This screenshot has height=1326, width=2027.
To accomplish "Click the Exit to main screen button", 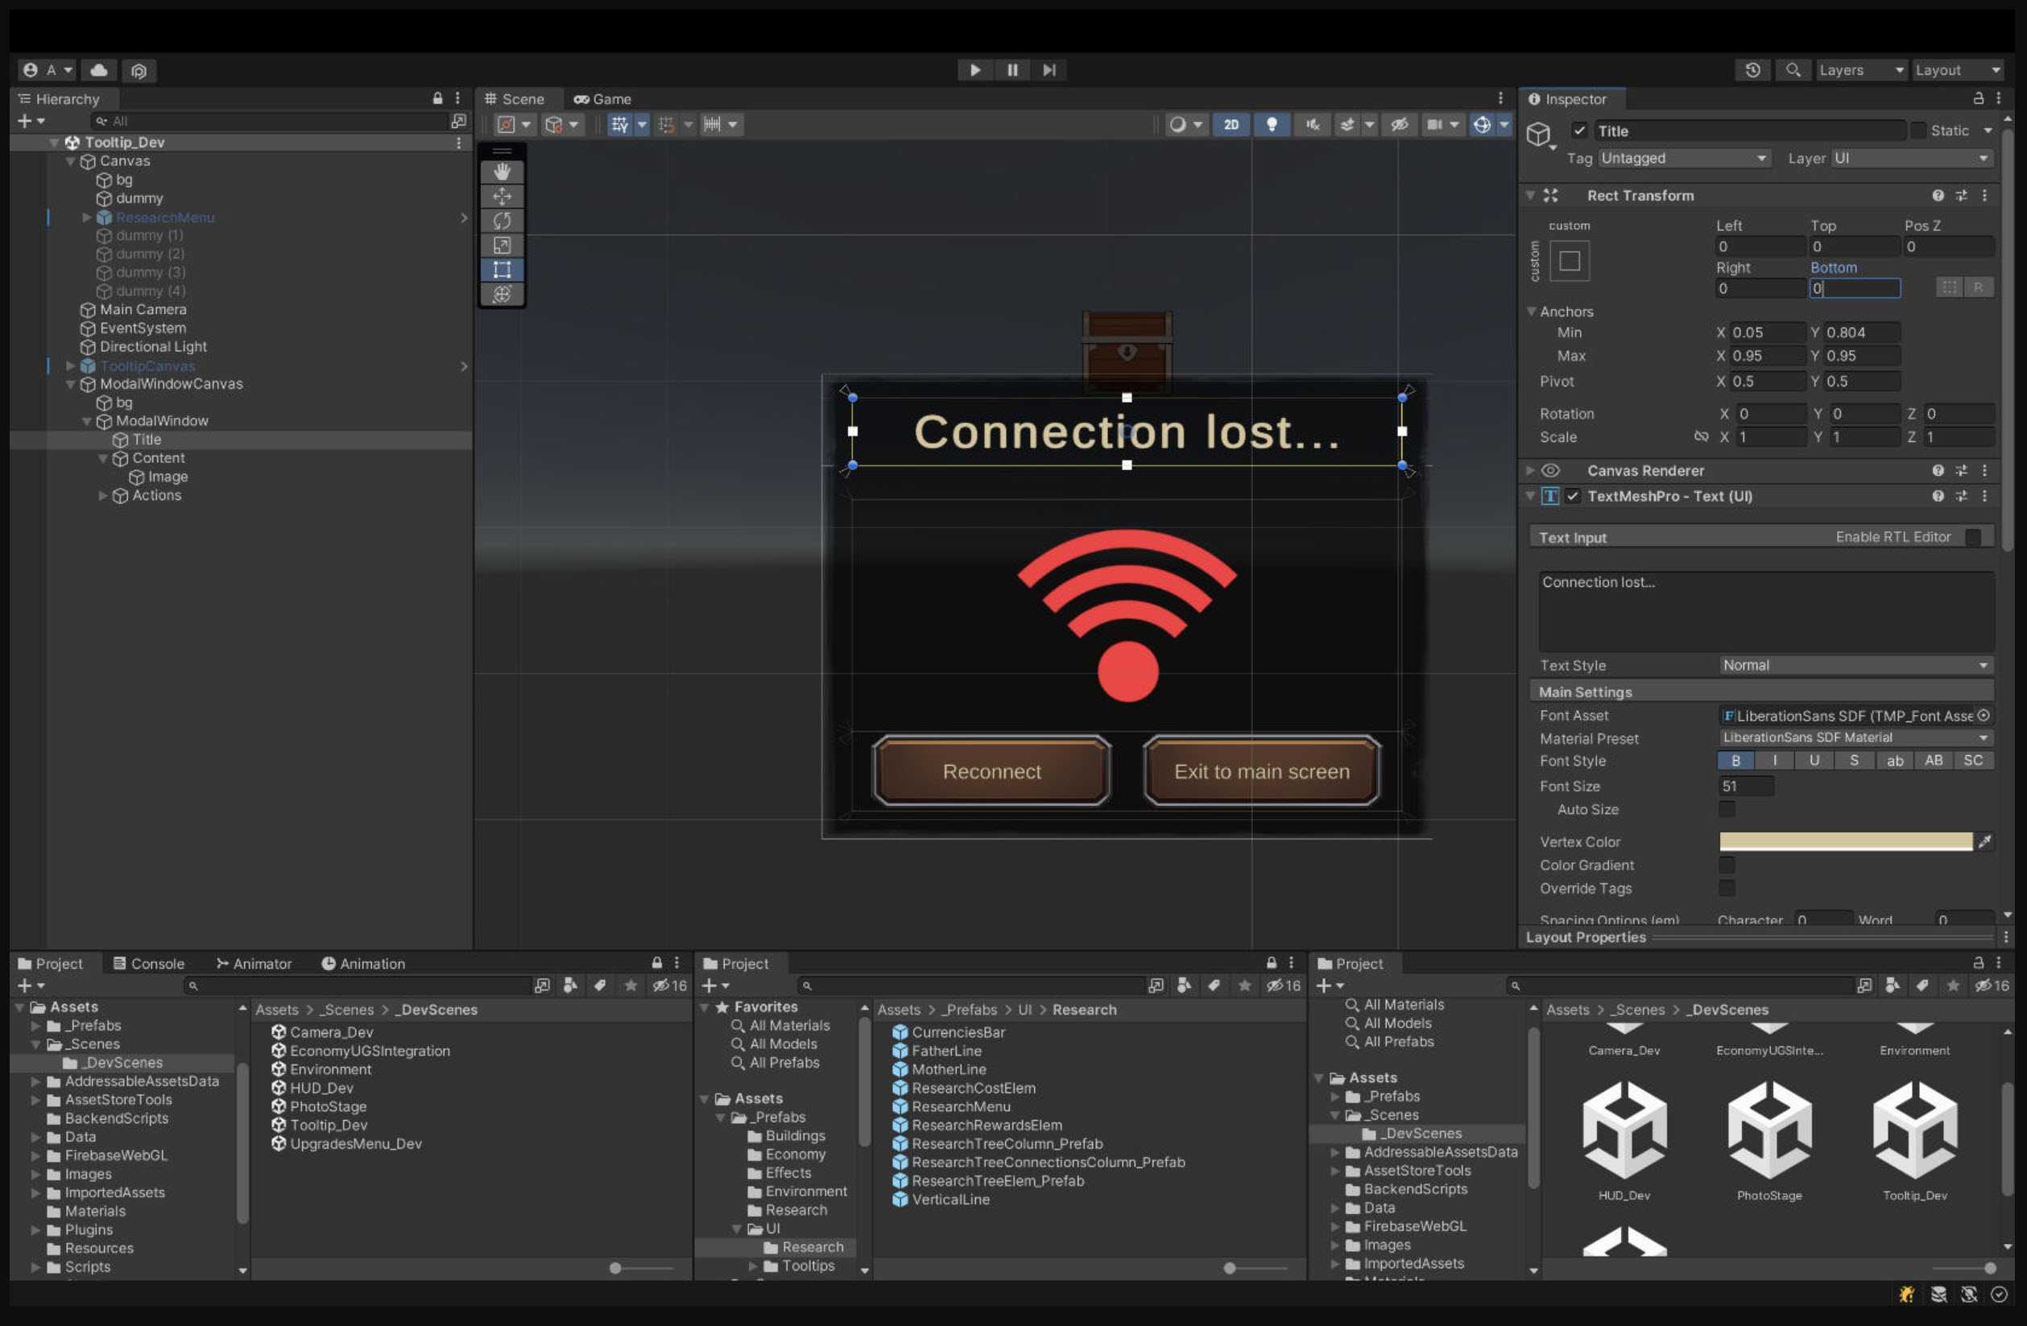I will [x=1261, y=771].
